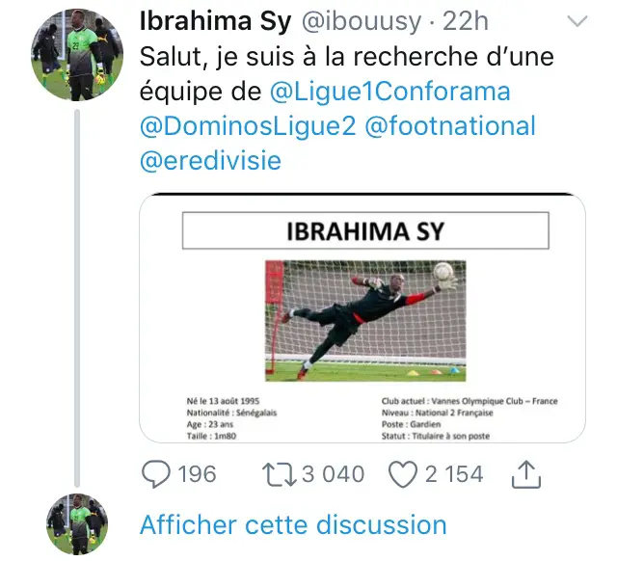
Task: Click the share upload icon
Action: point(526,474)
